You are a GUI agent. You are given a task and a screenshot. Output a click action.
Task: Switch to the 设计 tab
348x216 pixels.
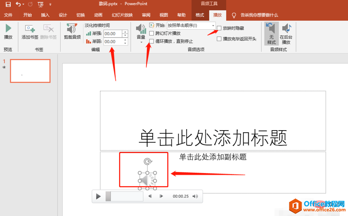[x=63, y=15]
